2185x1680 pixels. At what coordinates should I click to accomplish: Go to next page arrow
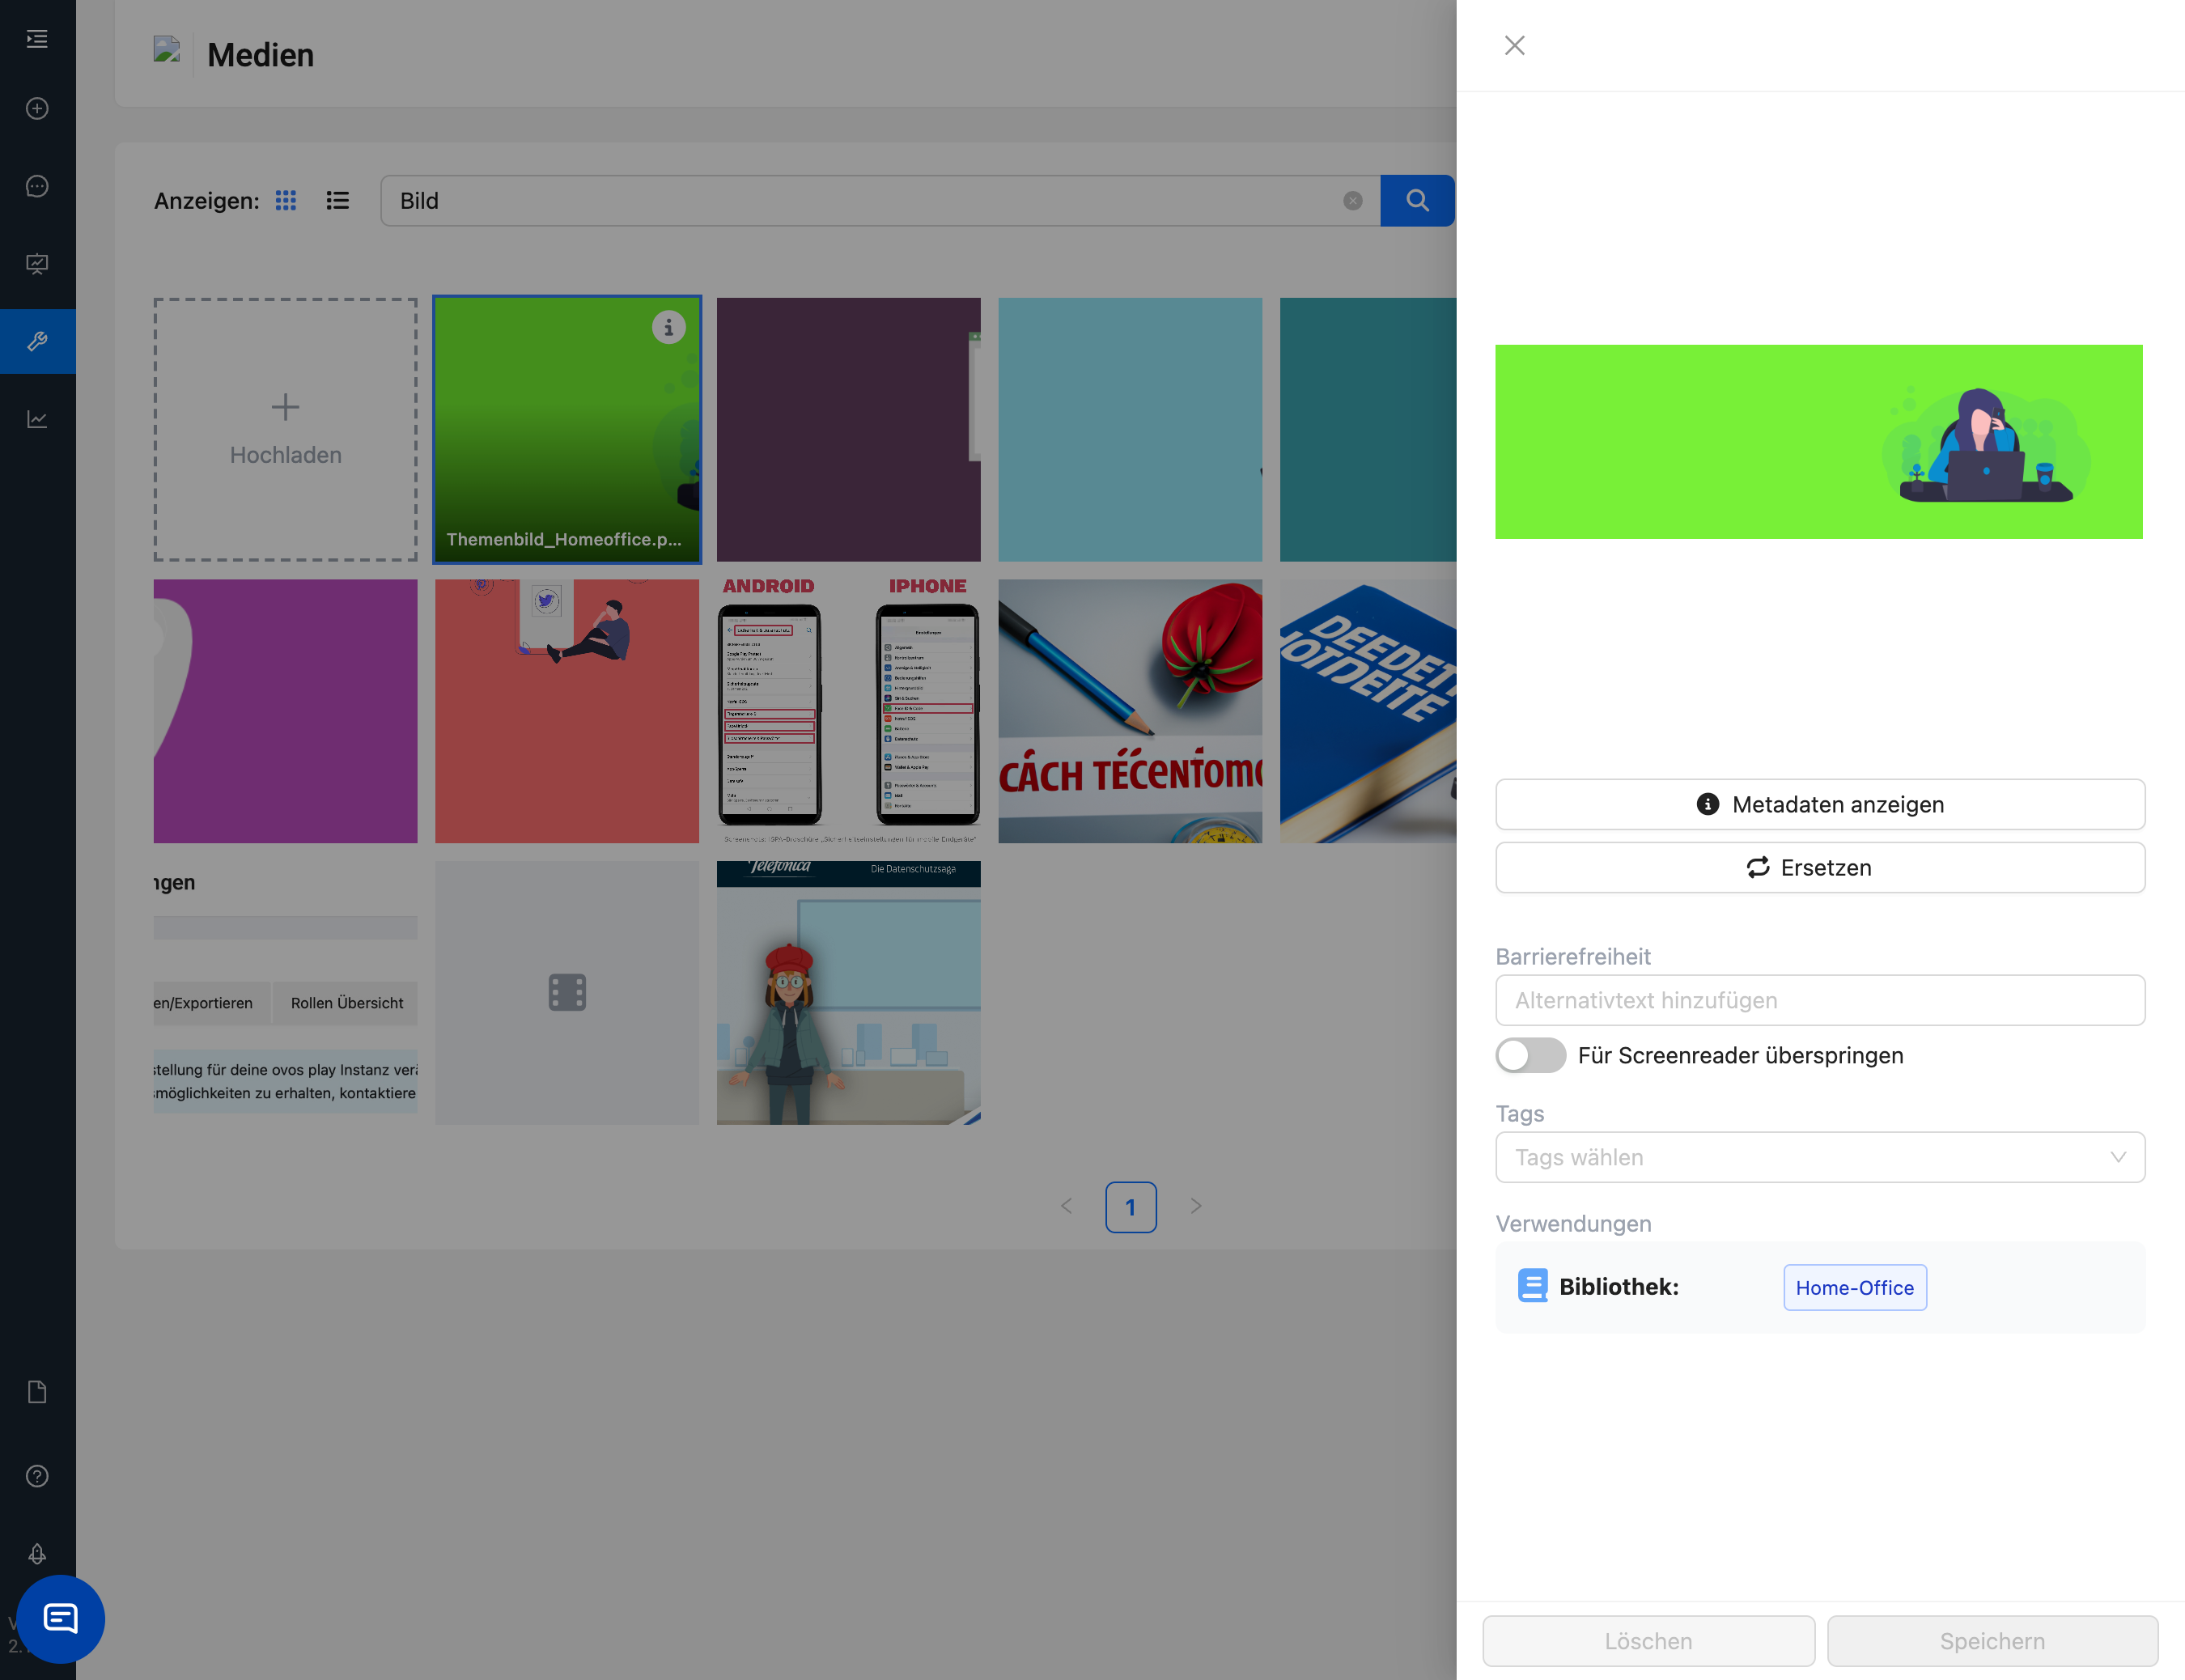[1195, 1207]
